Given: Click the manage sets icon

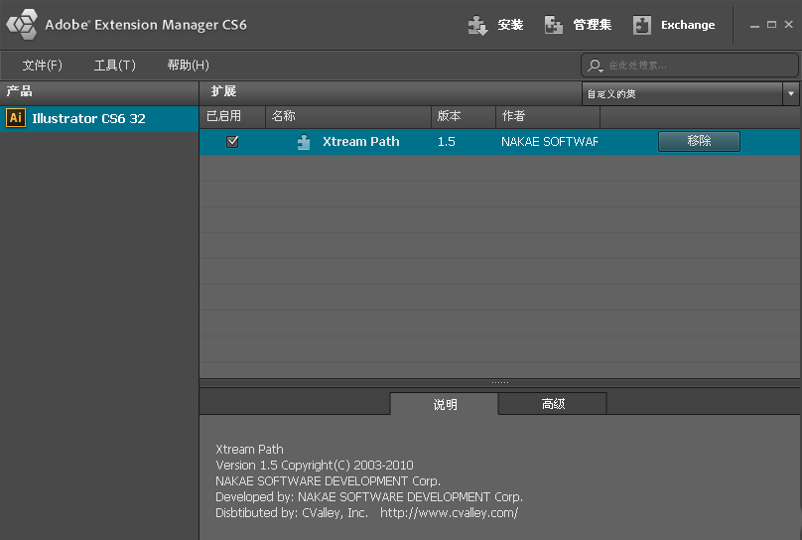Looking at the screenshot, I should pyautogui.click(x=554, y=25).
